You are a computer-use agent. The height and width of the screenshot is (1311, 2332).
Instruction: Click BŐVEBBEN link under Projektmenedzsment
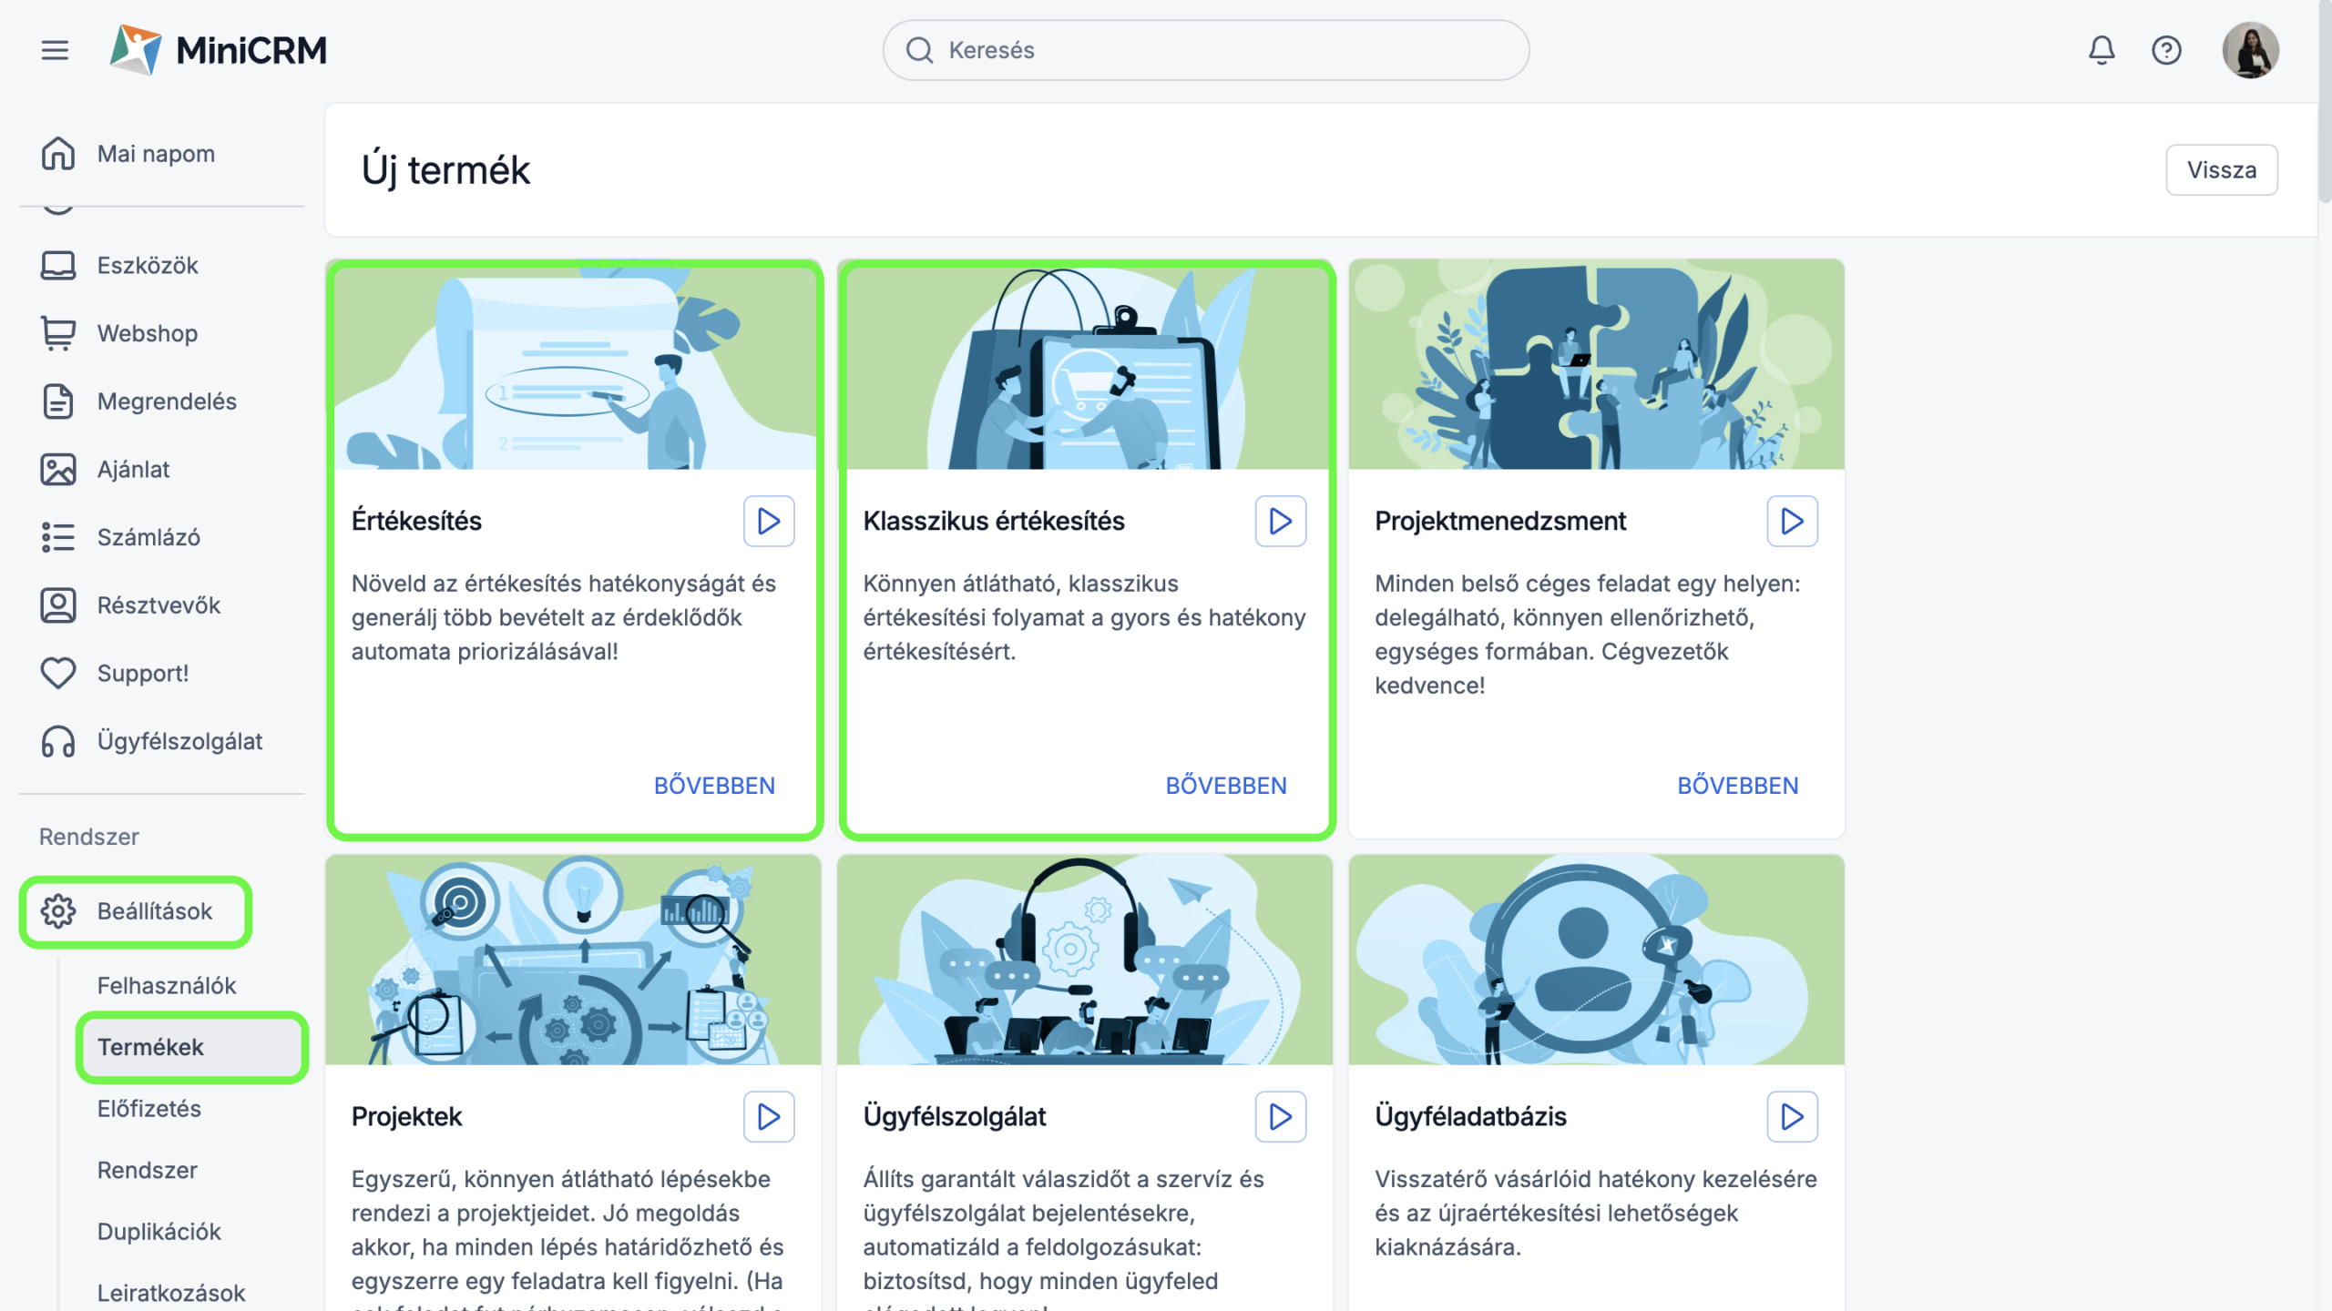point(1737,785)
